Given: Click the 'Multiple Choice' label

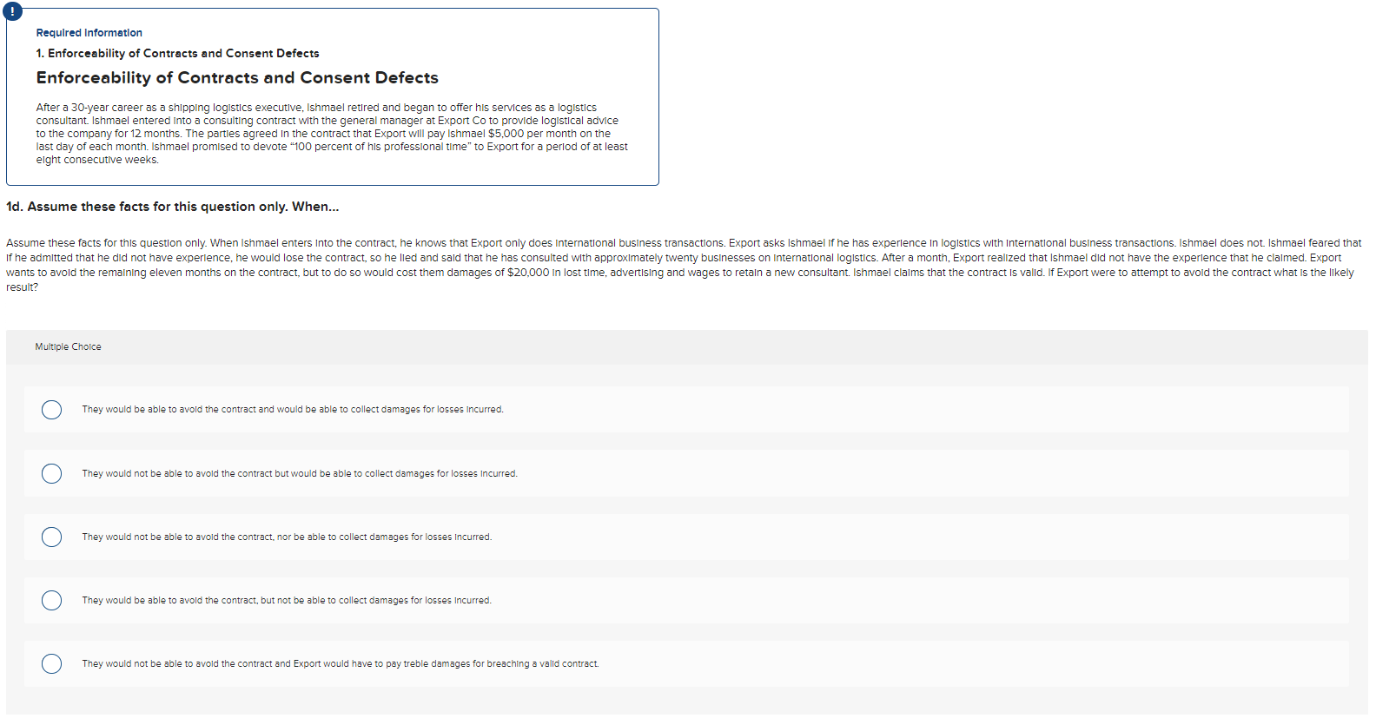Looking at the screenshot, I should click(69, 346).
